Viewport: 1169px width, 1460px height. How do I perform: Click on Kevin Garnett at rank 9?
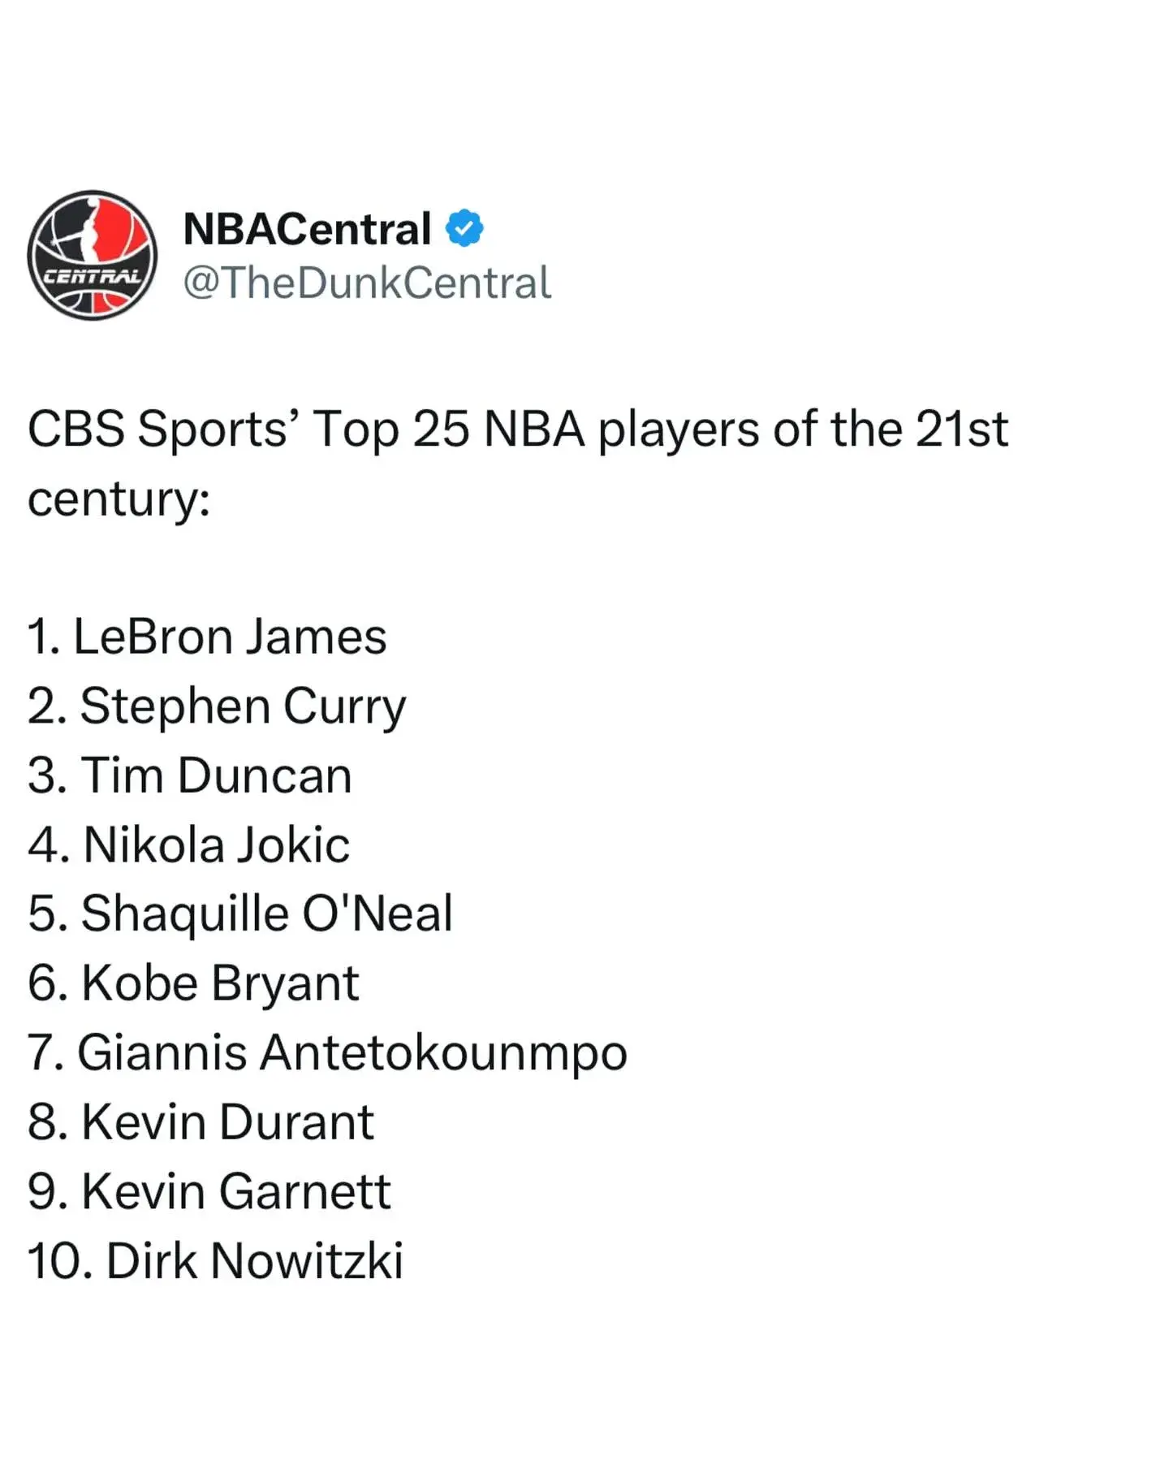[x=209, y=1192]
